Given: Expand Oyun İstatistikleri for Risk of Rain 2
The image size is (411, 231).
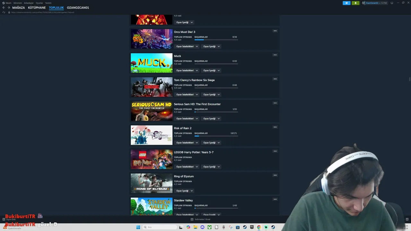Looking at the screenshot, I should 187,143.
